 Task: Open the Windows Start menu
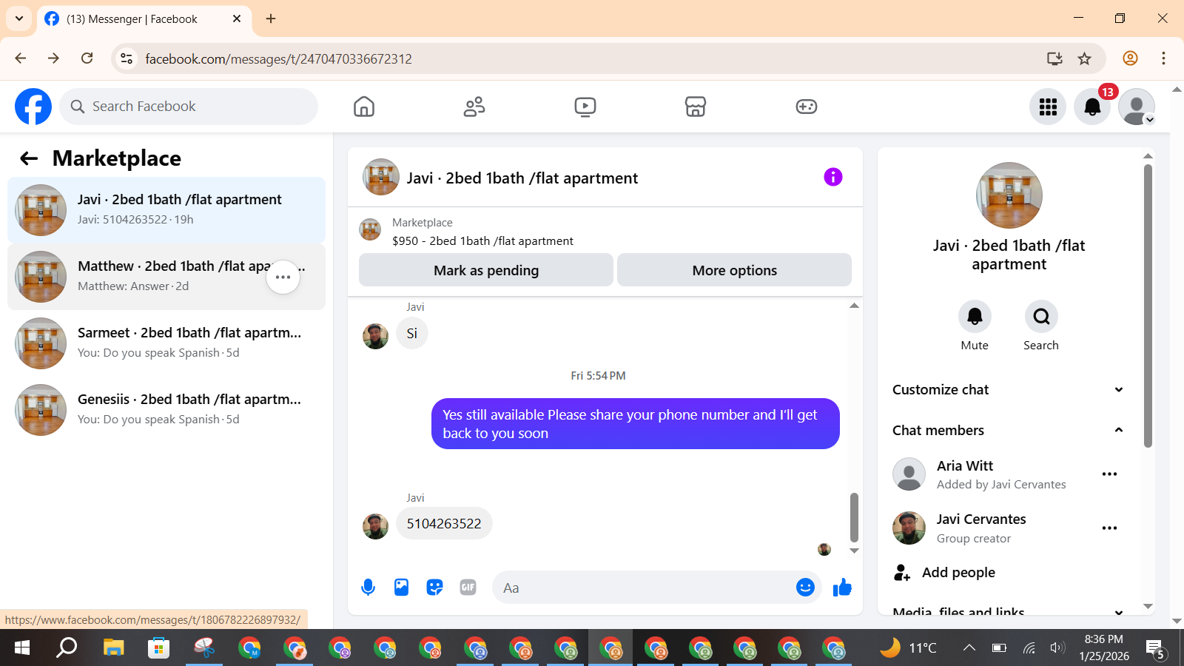click(22, 648)
